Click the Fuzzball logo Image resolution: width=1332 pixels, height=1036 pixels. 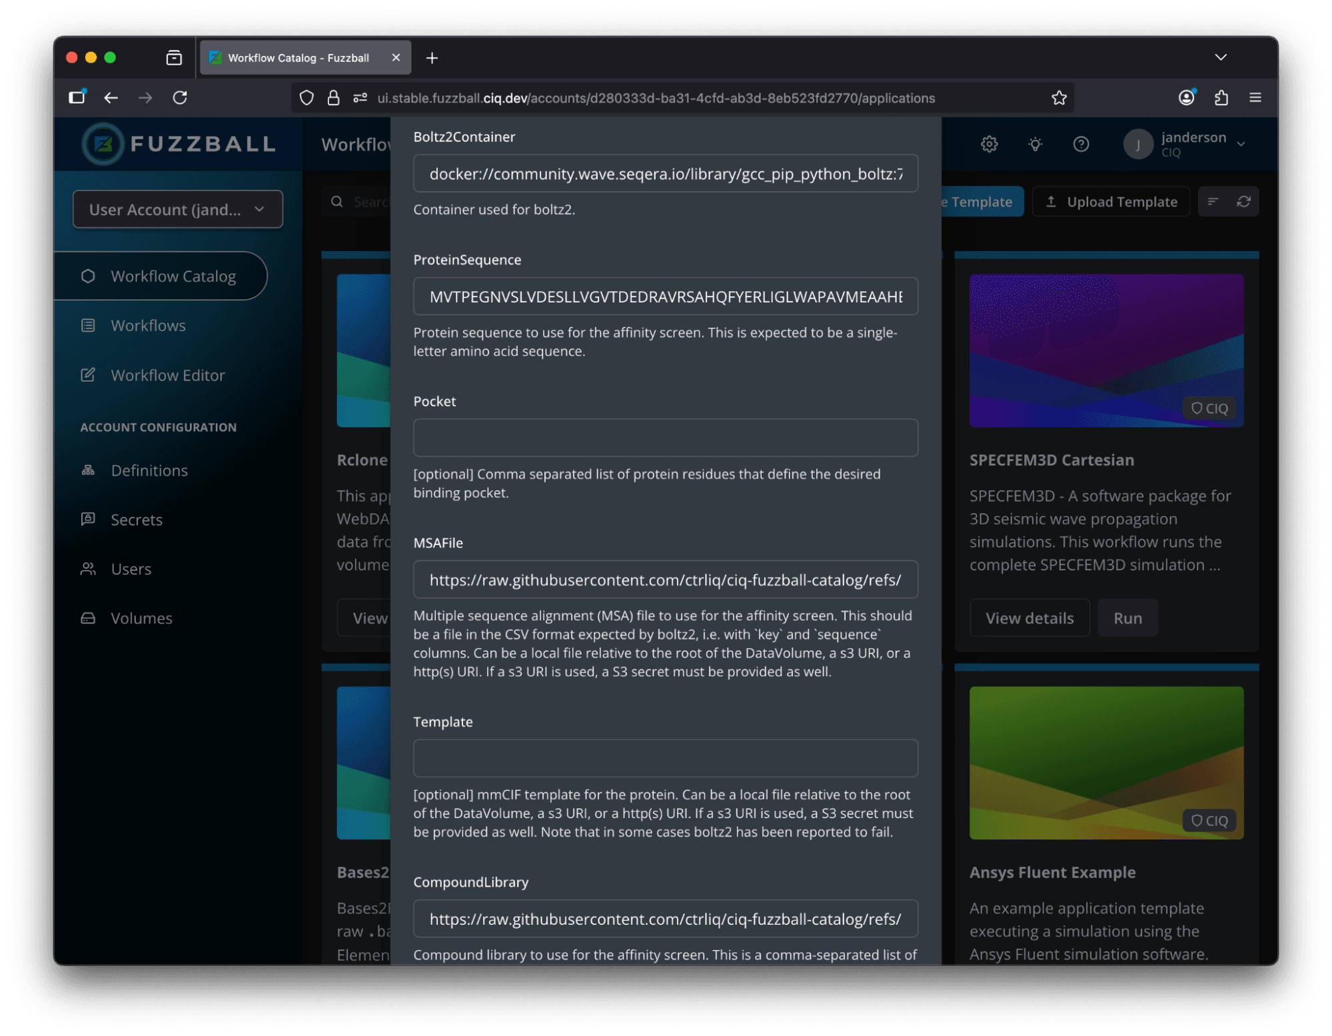pyautogui.click(x=179, y=144)
